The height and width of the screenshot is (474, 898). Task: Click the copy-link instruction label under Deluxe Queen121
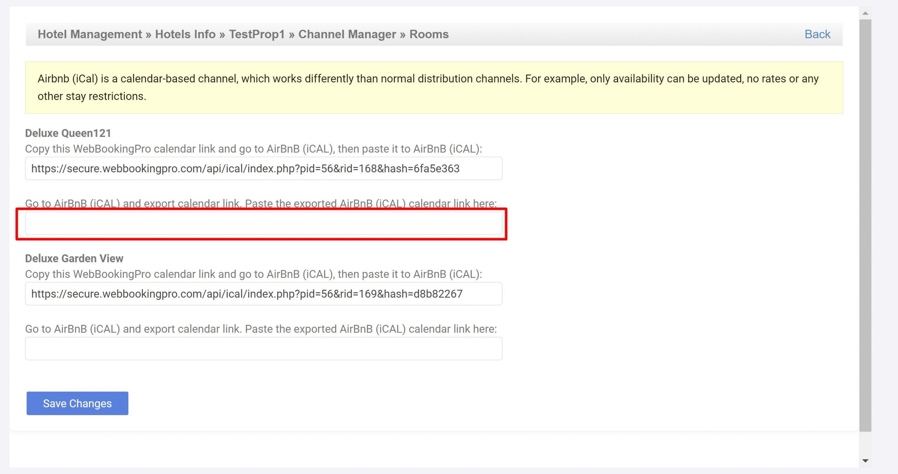(x=253, y=149)
